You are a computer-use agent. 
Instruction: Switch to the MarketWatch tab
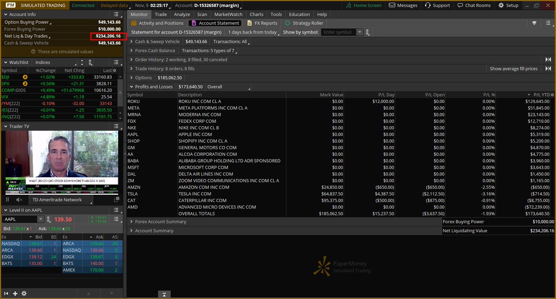point(228,14)
